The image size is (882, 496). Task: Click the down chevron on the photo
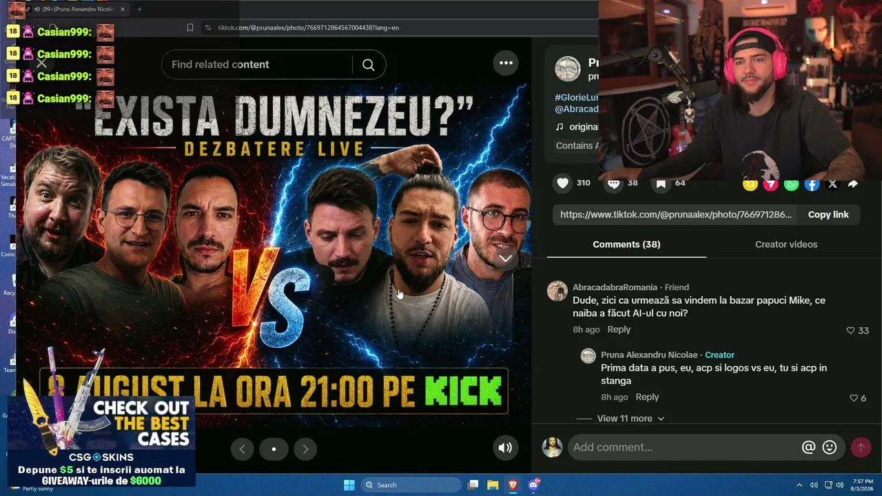tap(506, 258)
